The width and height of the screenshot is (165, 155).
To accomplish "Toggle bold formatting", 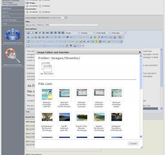I will (36, 33).
